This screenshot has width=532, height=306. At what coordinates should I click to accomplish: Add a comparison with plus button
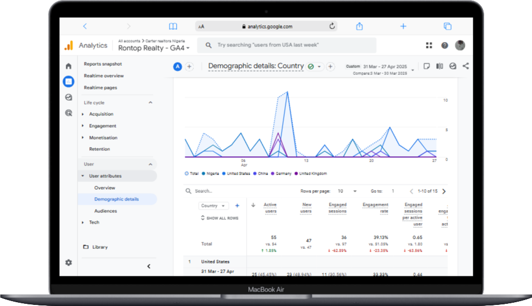coord(190,67)
